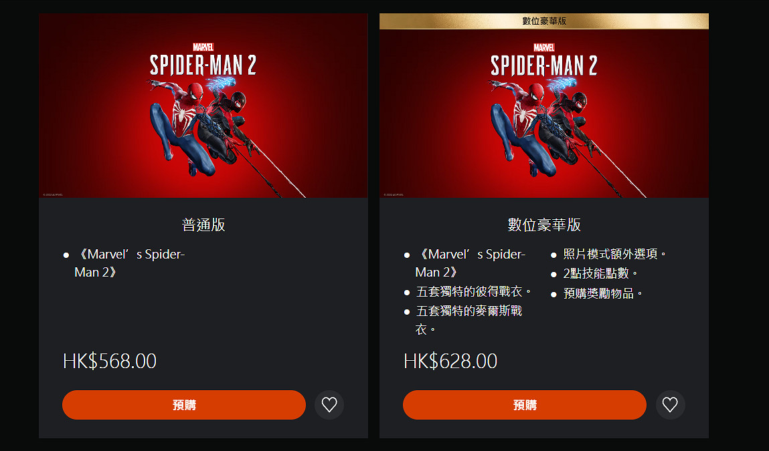Select the 普通版 edition heading
Screen dimensions: 769x451
click(203, 224)
